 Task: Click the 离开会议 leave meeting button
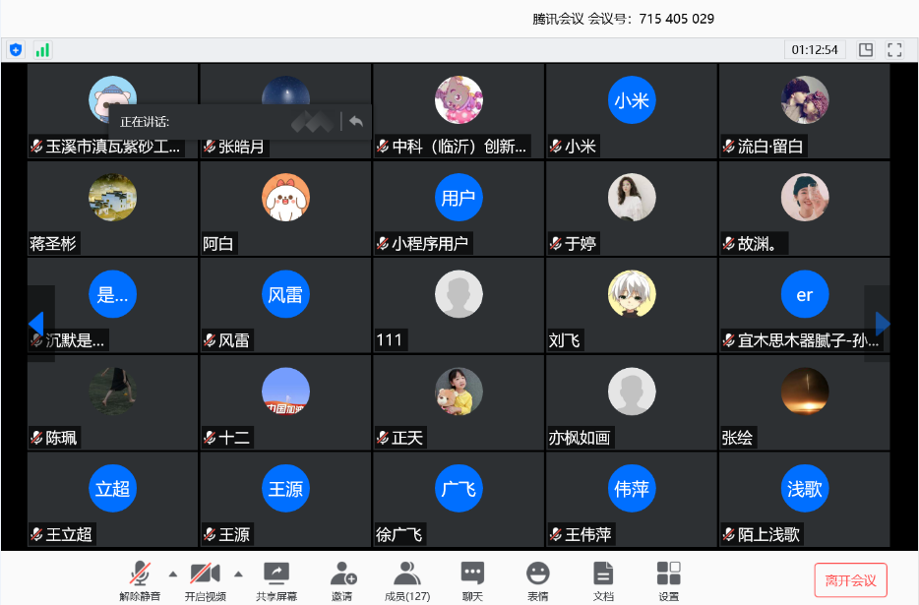pyautogui.click(x=850, y=580)
